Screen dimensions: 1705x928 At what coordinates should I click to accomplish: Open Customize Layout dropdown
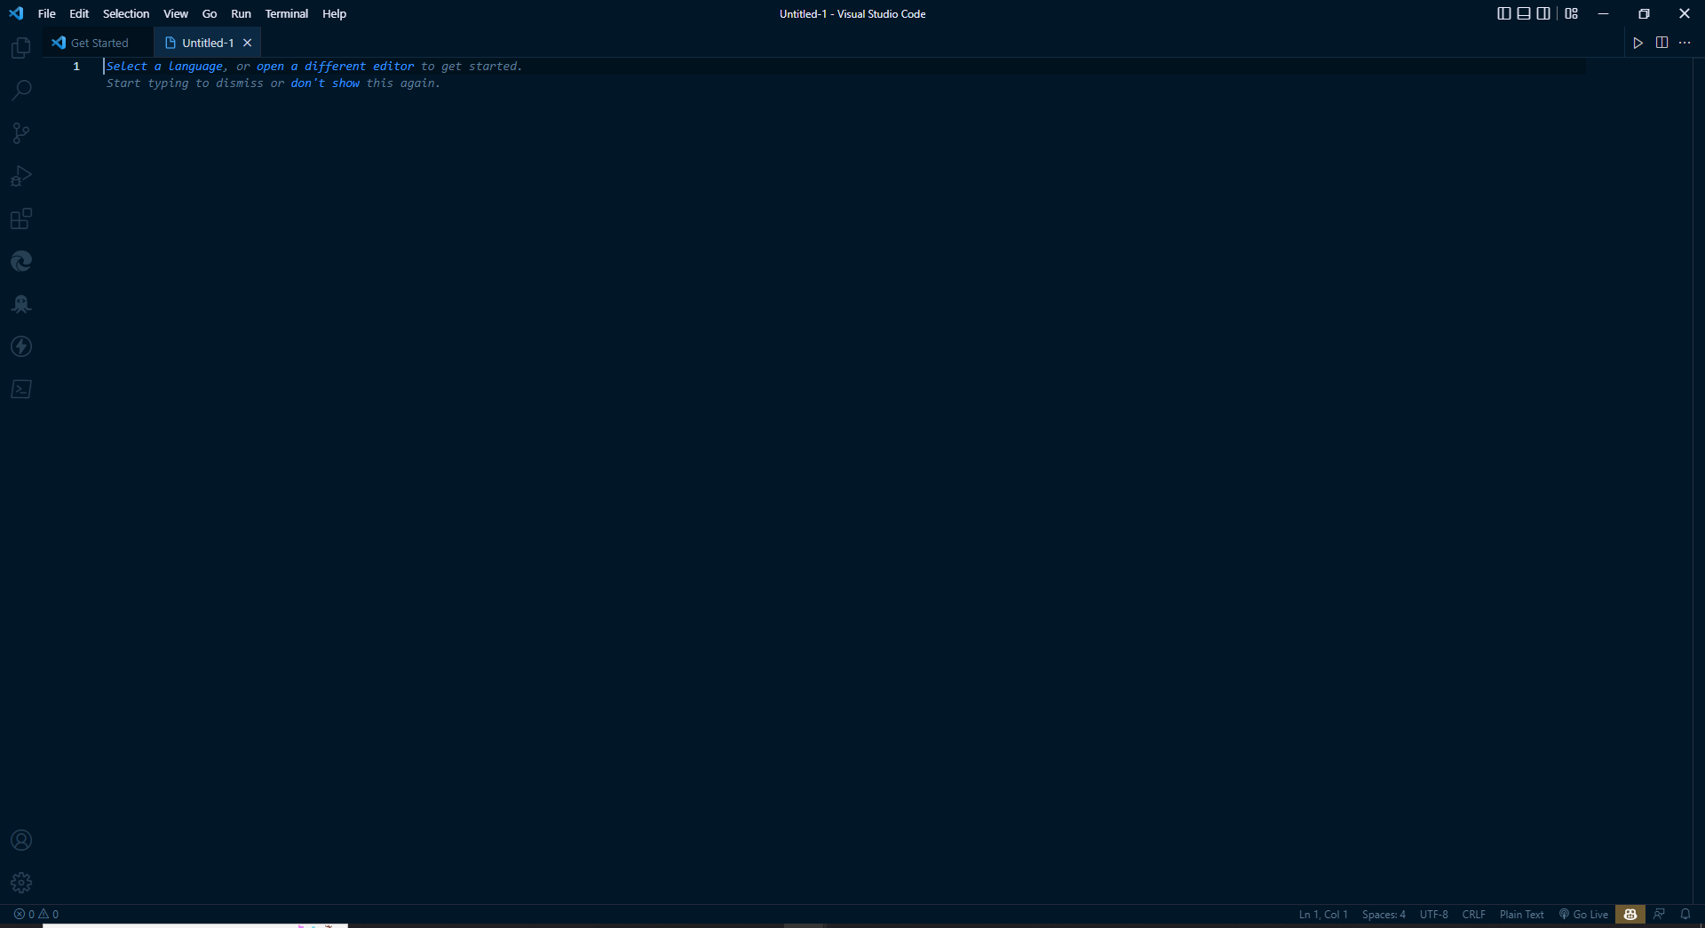[1571, 13]
